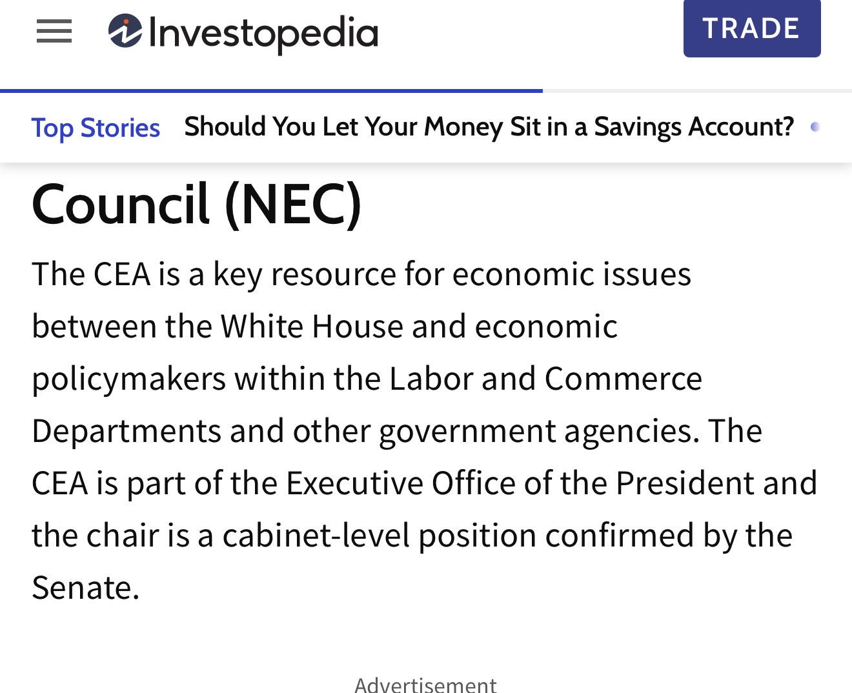Click the Investopedia circular logo icon
Viewport: 852px width, 693px height.
(125, 31)
